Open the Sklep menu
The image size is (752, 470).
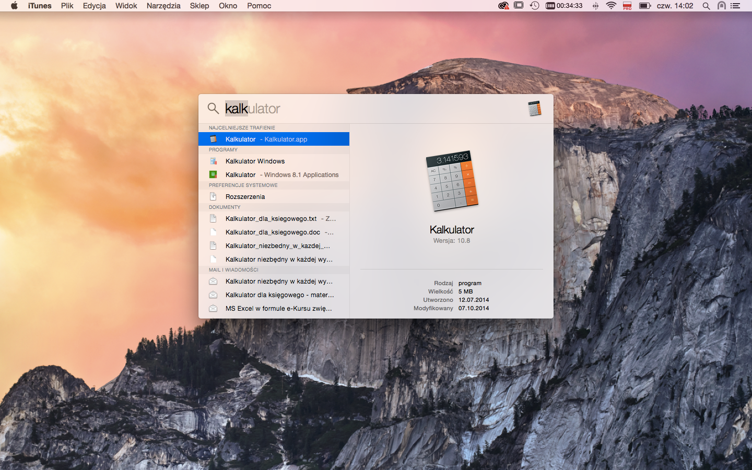pyautogui.click(x=199, y=6)
